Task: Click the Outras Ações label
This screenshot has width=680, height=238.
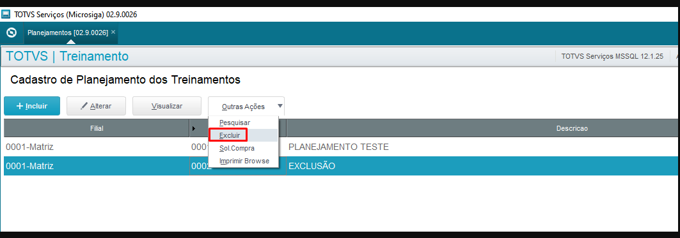Action: point(243,107)
